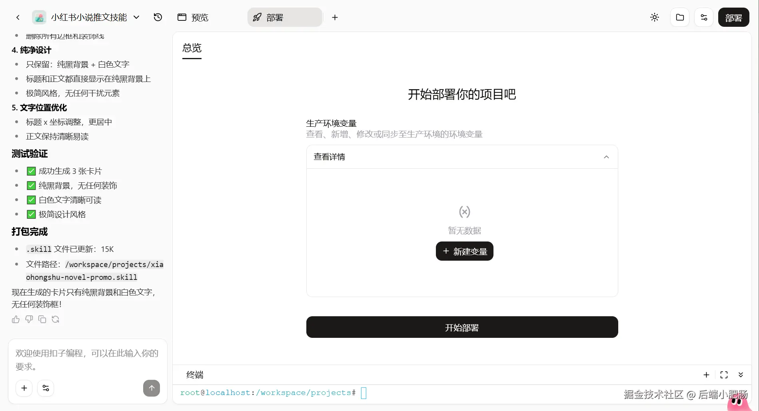This screenshot has width=759, height=411.
Task: Click the variable (x) empty-state icon
Action: click(464, 211)
